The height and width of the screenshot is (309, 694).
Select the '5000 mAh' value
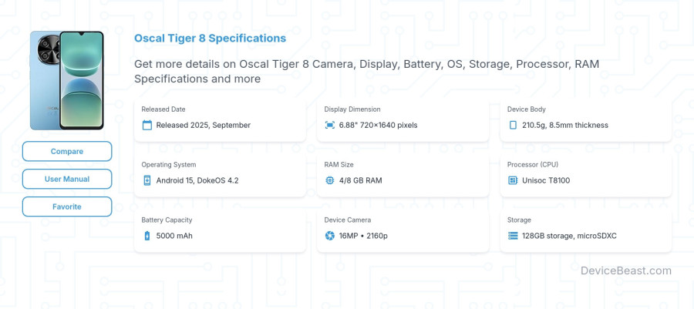[174, 236]
